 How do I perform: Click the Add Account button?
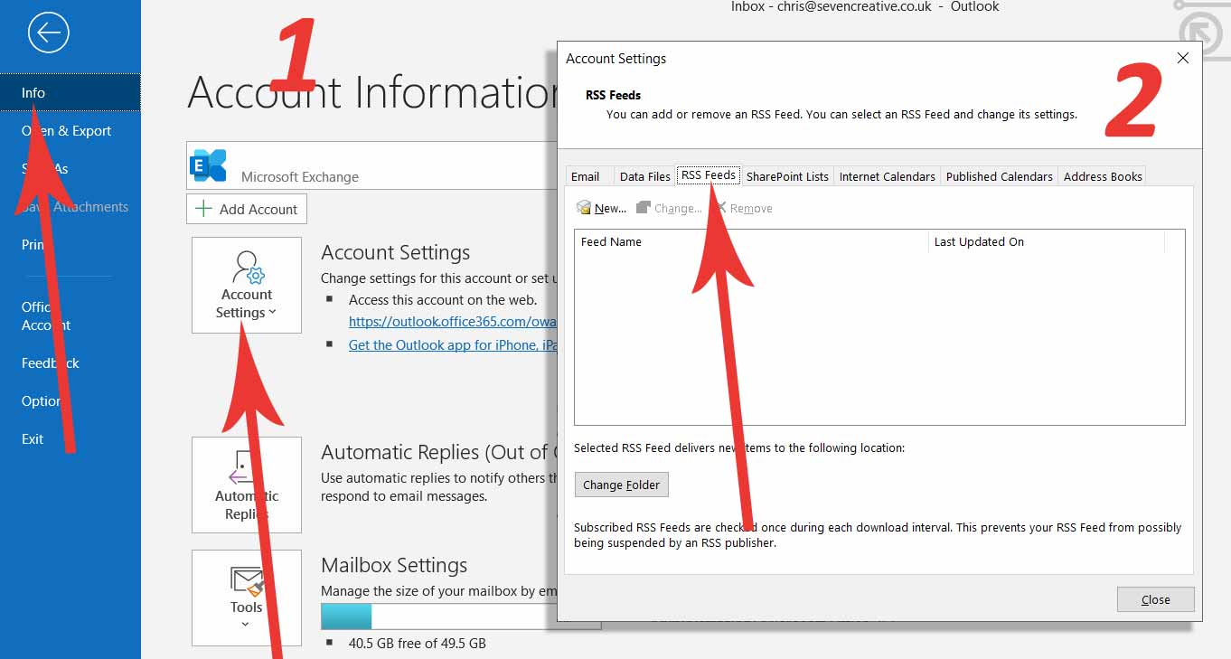[247, 209]
